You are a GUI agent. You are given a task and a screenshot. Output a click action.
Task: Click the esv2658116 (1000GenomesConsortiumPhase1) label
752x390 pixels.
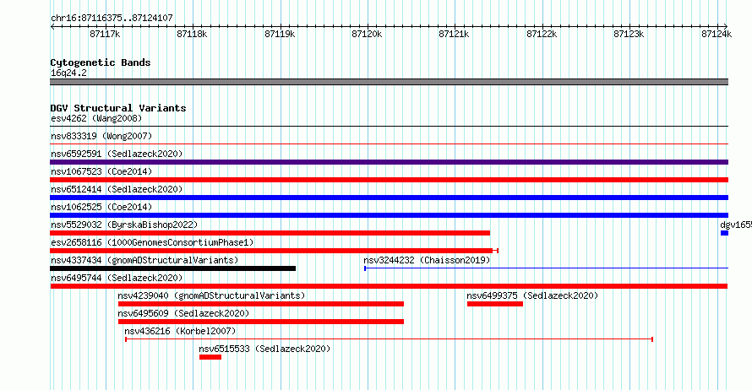tap(152, 242)
